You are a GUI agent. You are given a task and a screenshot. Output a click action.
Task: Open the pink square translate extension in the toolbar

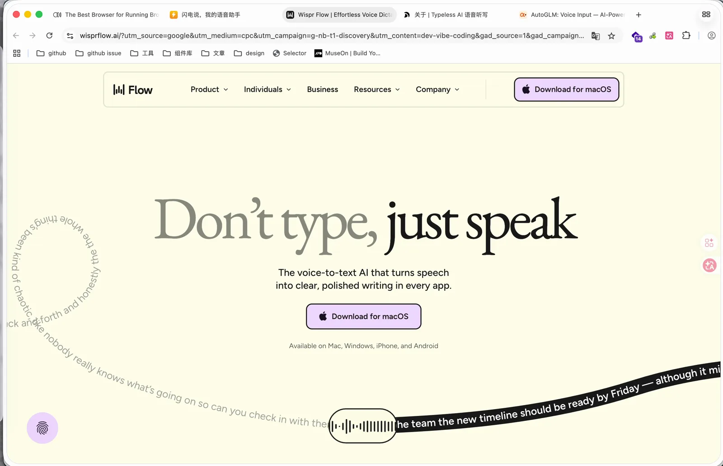pyautogui.click(x=669, y=36)
